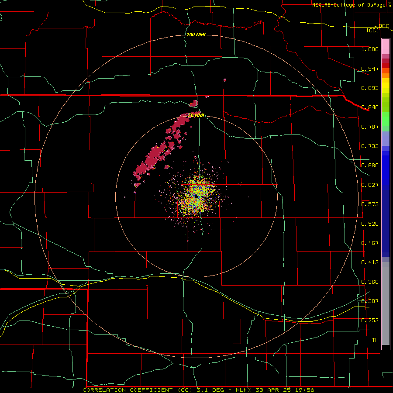Click the 0.947 scale value
The width and height of the screenshot is (393, 393).
tap(370, 69)
